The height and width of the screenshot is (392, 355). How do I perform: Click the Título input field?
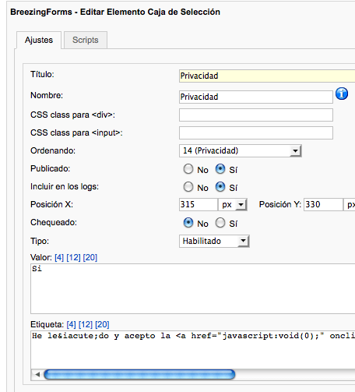[267, 76]
